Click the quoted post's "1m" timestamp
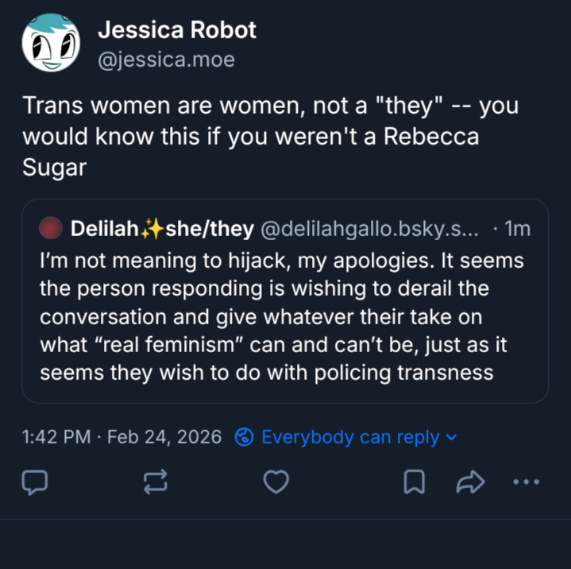Viewport: 571px width, 569px height. [517, 230]
